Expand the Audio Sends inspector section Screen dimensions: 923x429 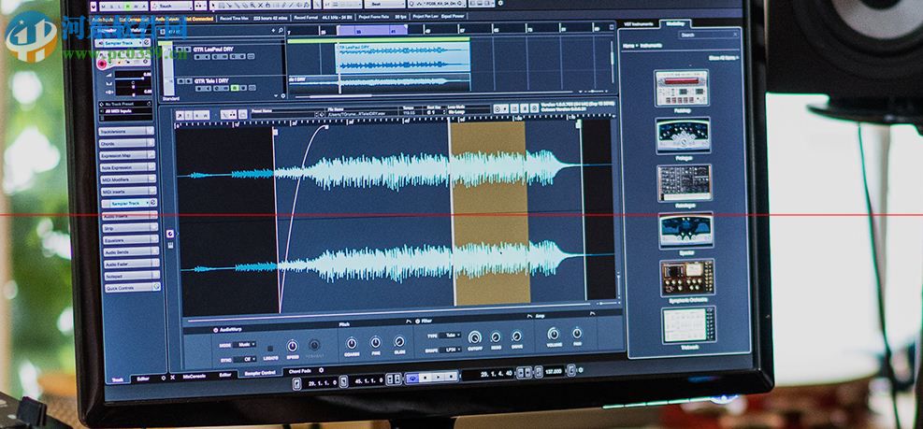(x=129, y=251)
